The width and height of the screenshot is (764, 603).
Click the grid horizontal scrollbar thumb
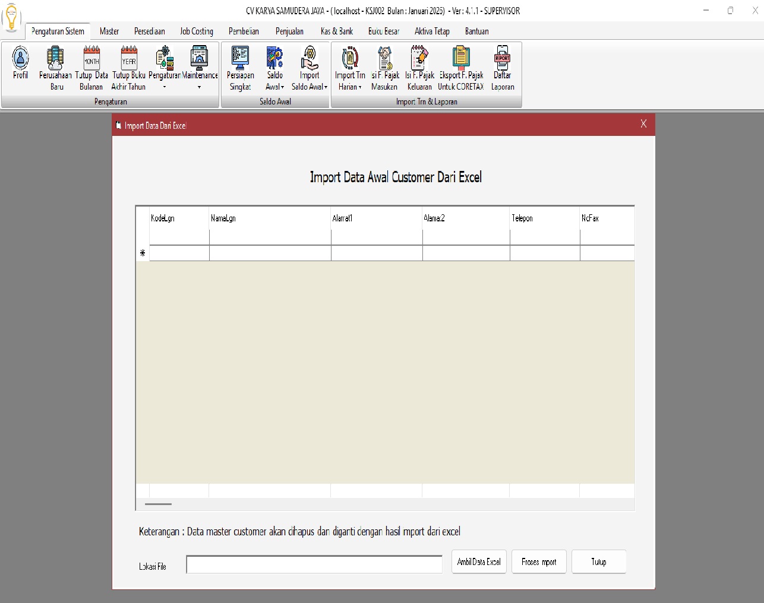[158, 504]
